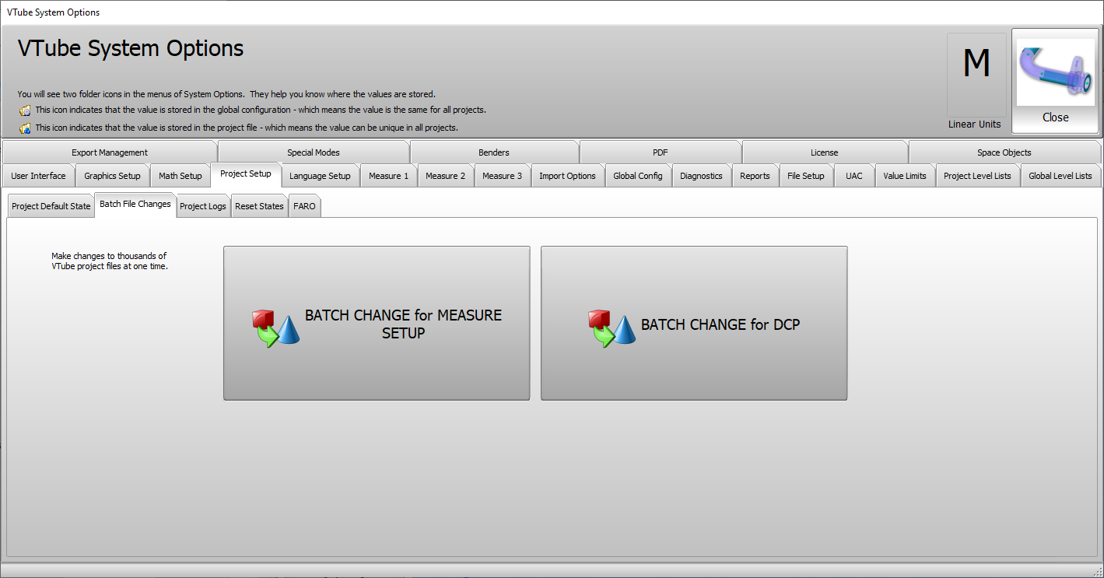Switch to the Benders tab
The height and width of the screenshot is (578, 1104).
click(494, 152)
